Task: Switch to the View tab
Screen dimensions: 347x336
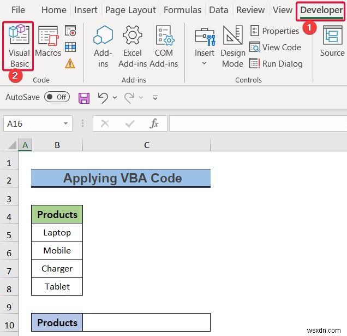Action: click(283, 10)
